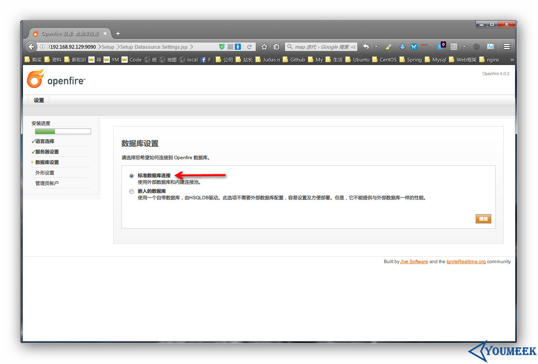Image resolution: width=538 pixels, height=364 pixels.
Task: Open the Github bookmark folder
Action: pos(294,60)
